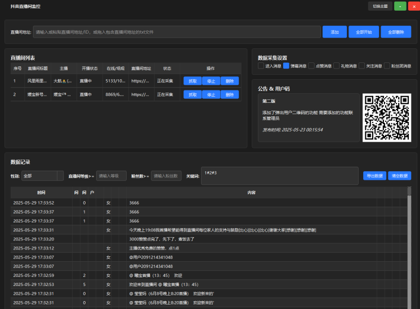Focus the 粉丝数 fans count input
The height and width of the screenshot is (309, 420).
166,176
